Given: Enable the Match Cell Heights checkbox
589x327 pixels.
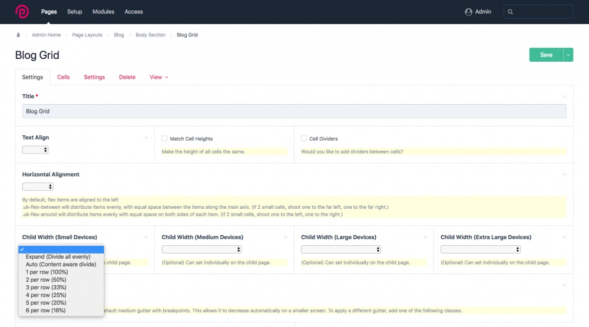Looking at the screenshot, I should [165, 139].
